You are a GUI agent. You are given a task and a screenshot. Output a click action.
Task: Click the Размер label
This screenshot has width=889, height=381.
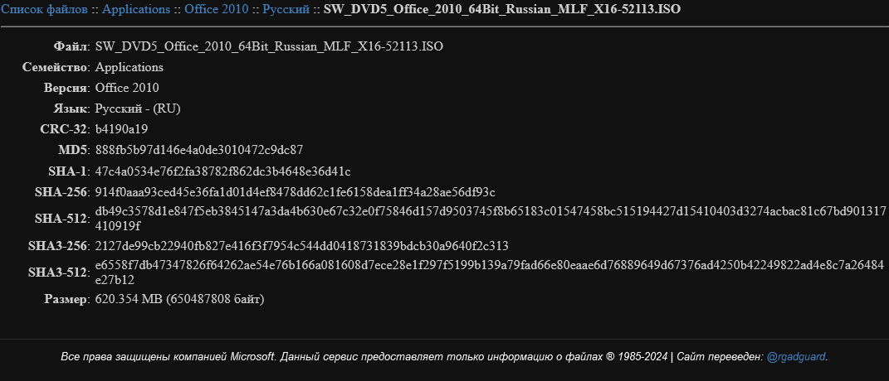[x=67, y=299]
